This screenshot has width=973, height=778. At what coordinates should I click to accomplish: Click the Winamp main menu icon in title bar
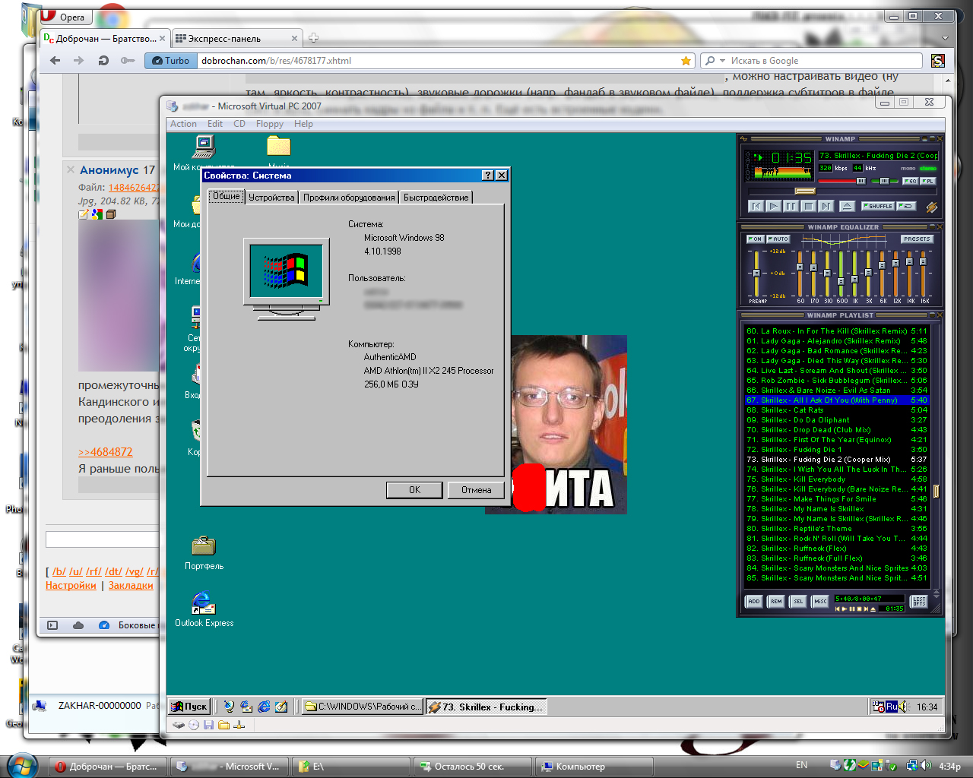coord(744,139)
